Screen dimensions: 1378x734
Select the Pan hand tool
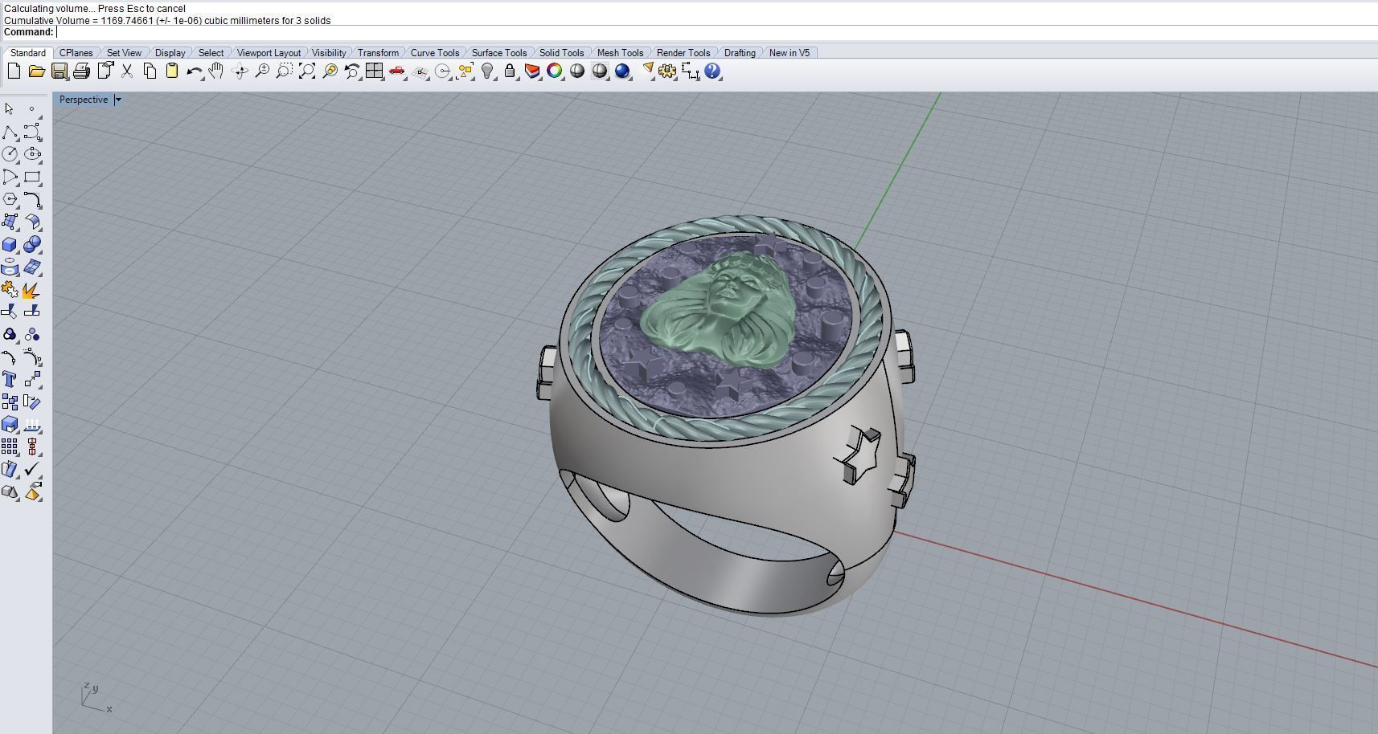[x=216, y=71]
